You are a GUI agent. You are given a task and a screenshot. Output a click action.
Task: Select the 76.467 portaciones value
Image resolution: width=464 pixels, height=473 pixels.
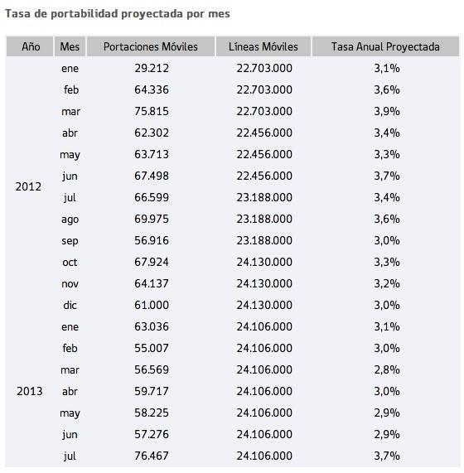(x=152, y=456)
